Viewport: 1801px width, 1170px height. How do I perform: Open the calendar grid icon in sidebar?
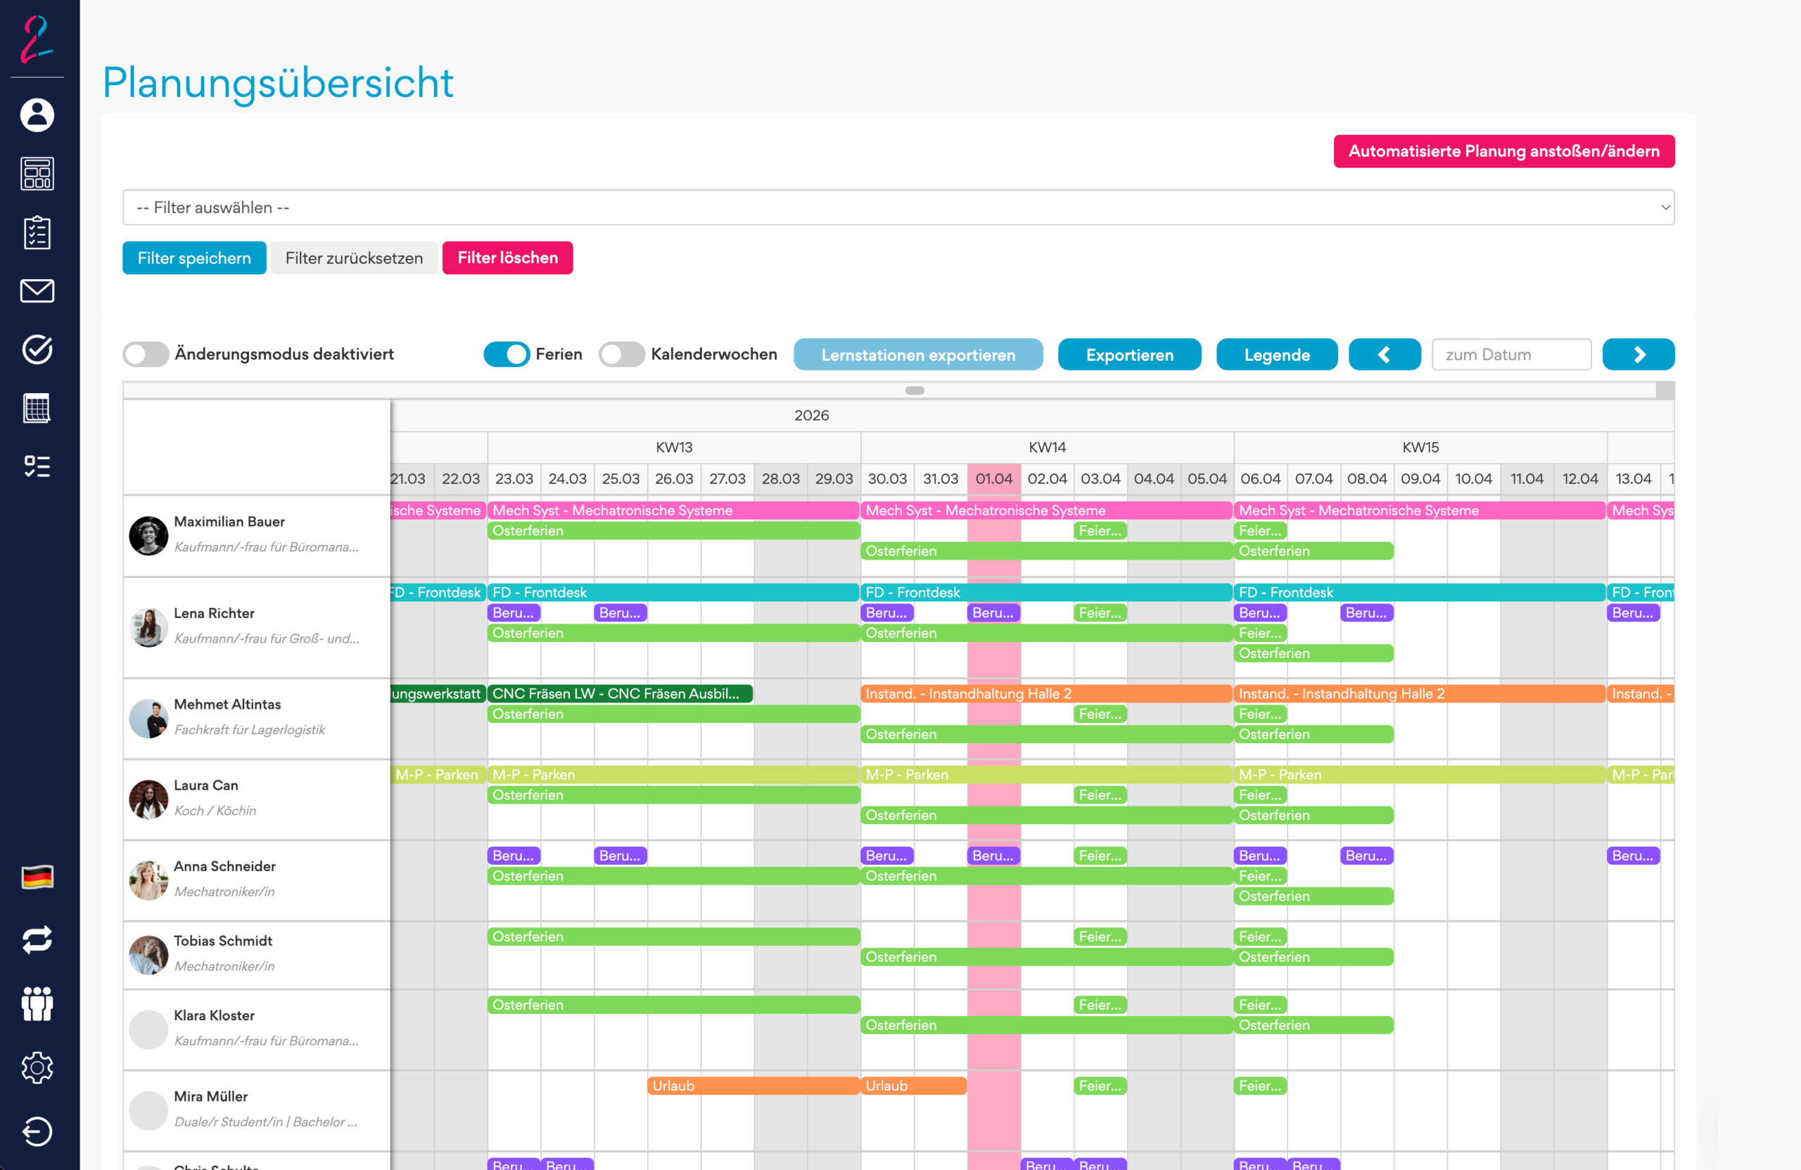37,409
